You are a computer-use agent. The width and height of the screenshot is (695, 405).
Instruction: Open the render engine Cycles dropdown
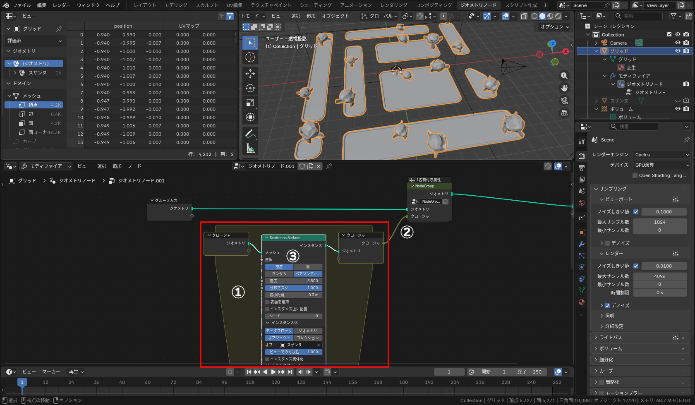[661, 155]
